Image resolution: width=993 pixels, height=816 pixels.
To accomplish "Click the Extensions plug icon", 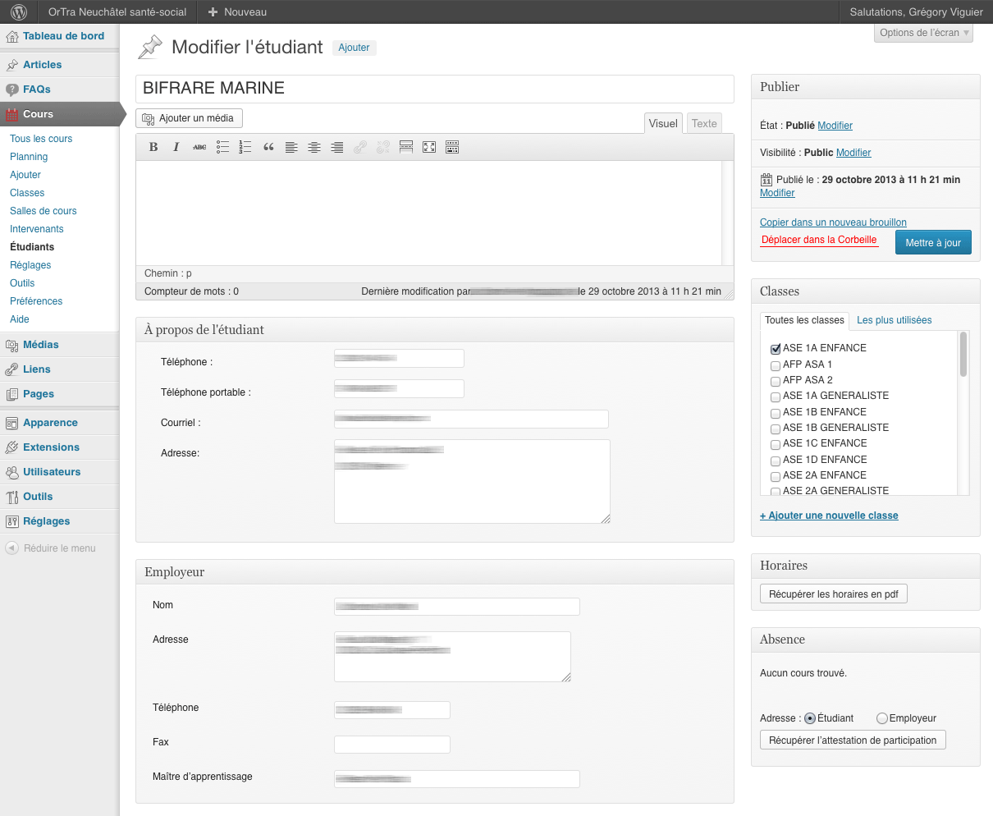I will 12,447.
